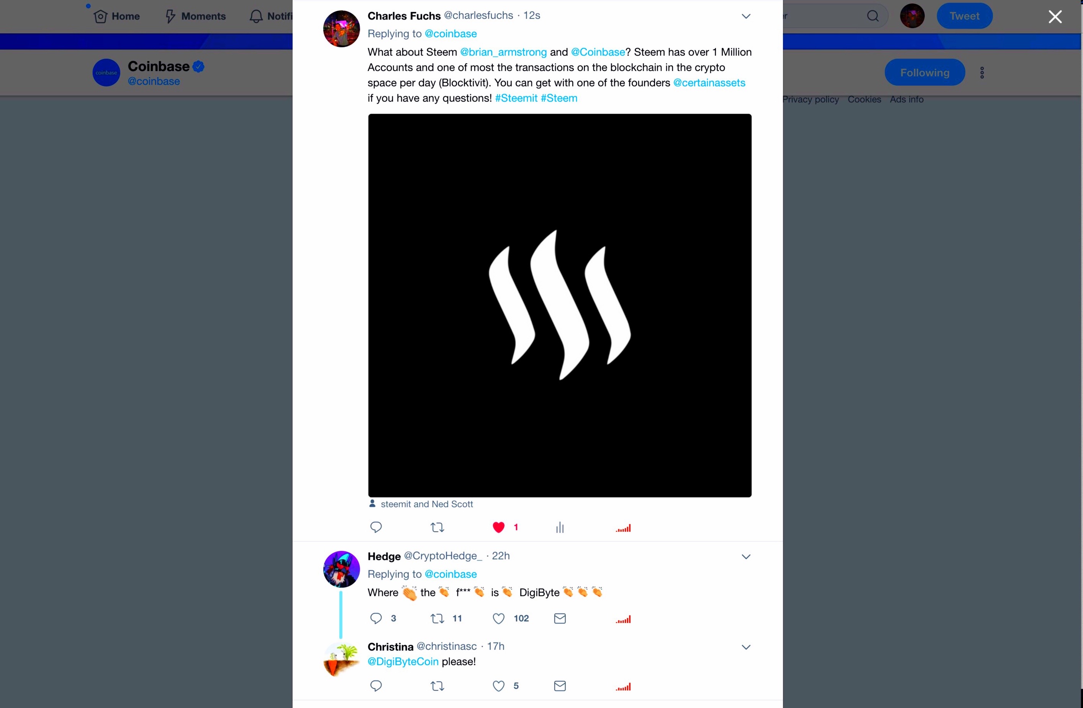
Task: Open the Steem logo image
Action: (560, 305)
